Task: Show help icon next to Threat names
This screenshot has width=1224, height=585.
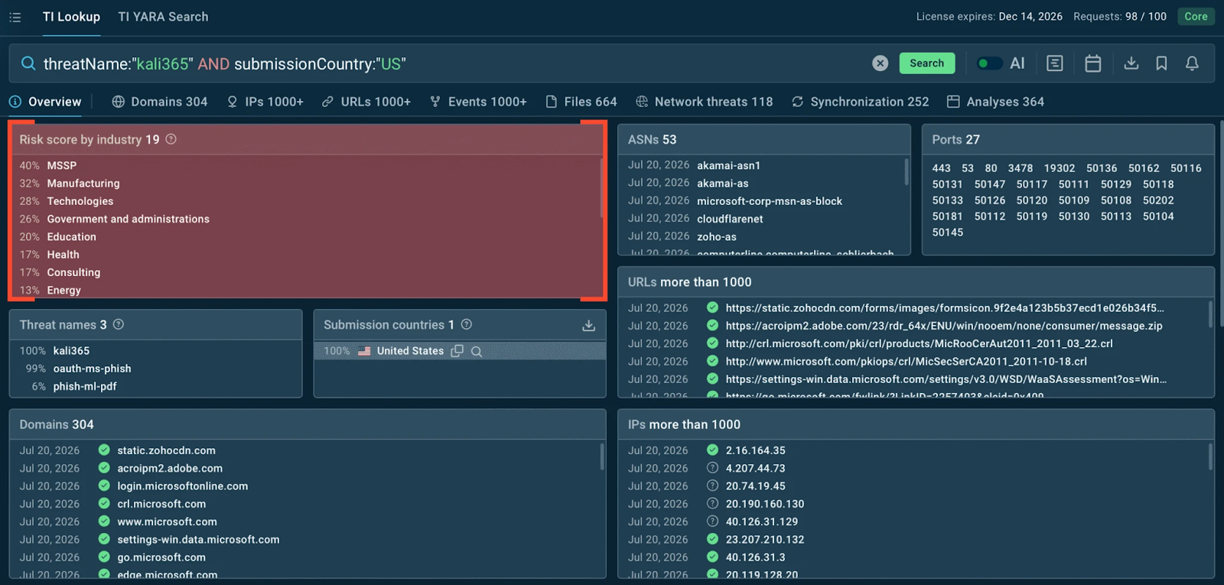Action: click(x=119, y=324)
